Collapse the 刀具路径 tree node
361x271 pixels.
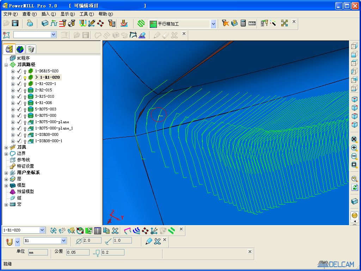coord(6,65)
